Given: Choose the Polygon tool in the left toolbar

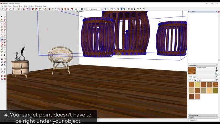Looking at the screenshot, I should [x=4, y=30].
